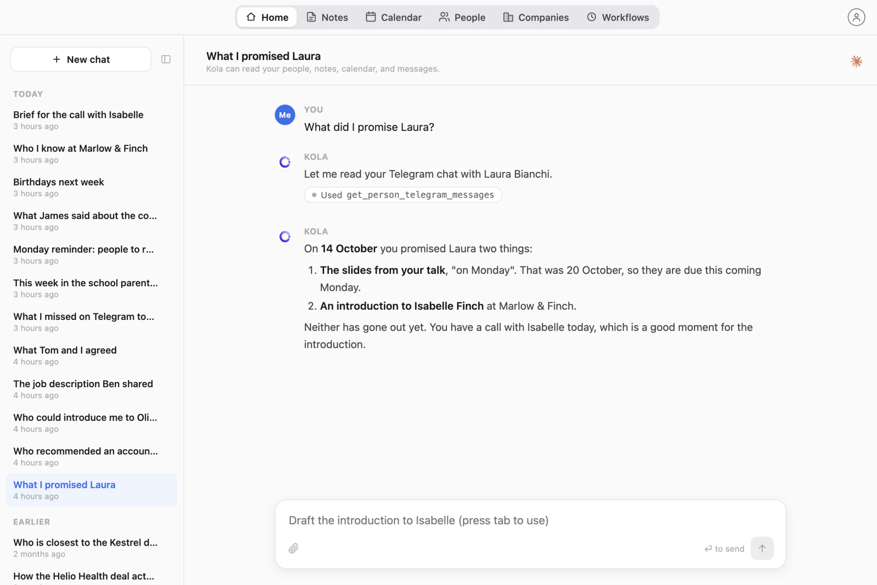The width and height of the screenshot is (877, 585).
Task: Open chat Who is closest to the Kestrel d...
Action: 91,548
